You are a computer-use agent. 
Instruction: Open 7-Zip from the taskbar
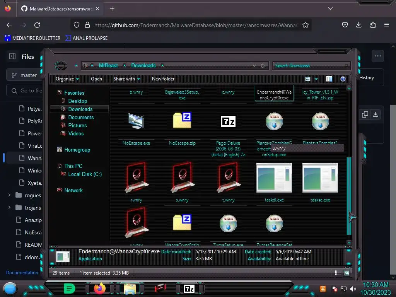click(x=189, y=288)
